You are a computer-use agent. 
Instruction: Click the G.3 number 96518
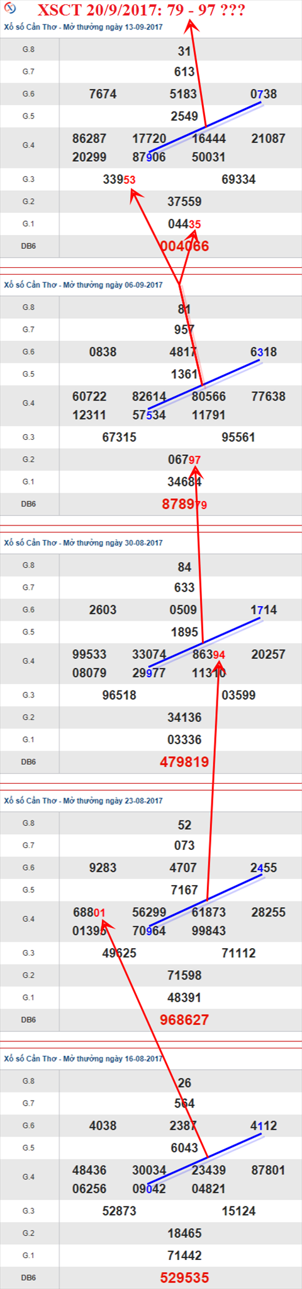coord(120,696)
